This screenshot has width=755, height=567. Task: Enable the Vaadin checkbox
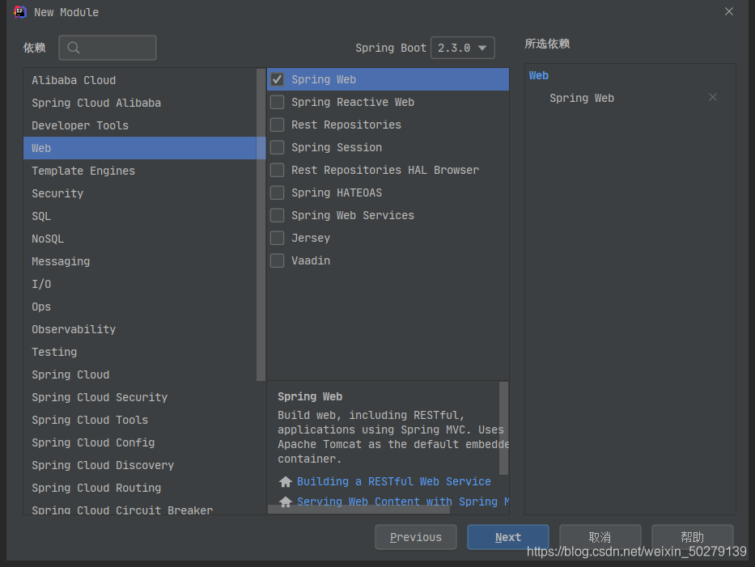(278, 260)
